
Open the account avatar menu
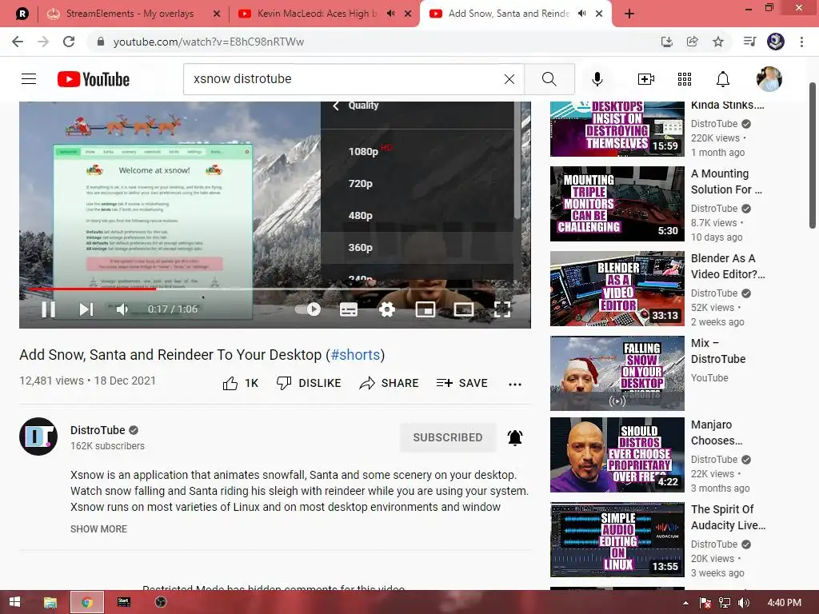coord(769,79)
